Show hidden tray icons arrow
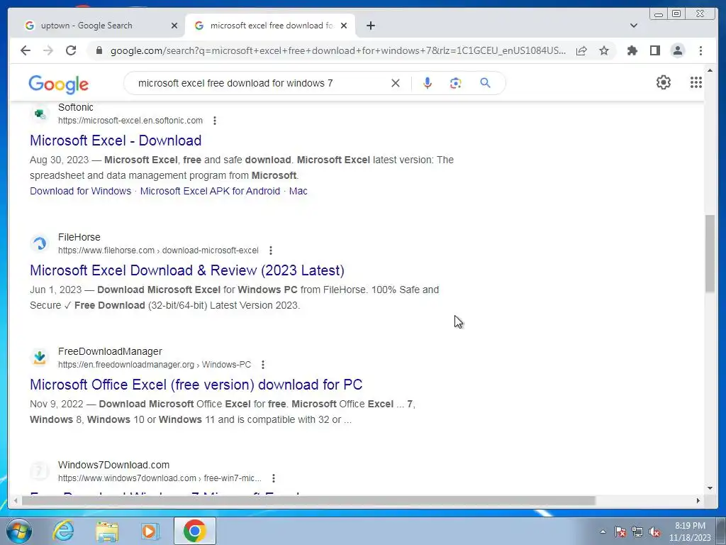Image resolution: width=726 pixels, height=545 pixels. coord(603,532)
